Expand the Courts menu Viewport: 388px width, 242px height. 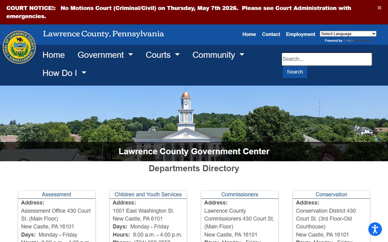162,55
